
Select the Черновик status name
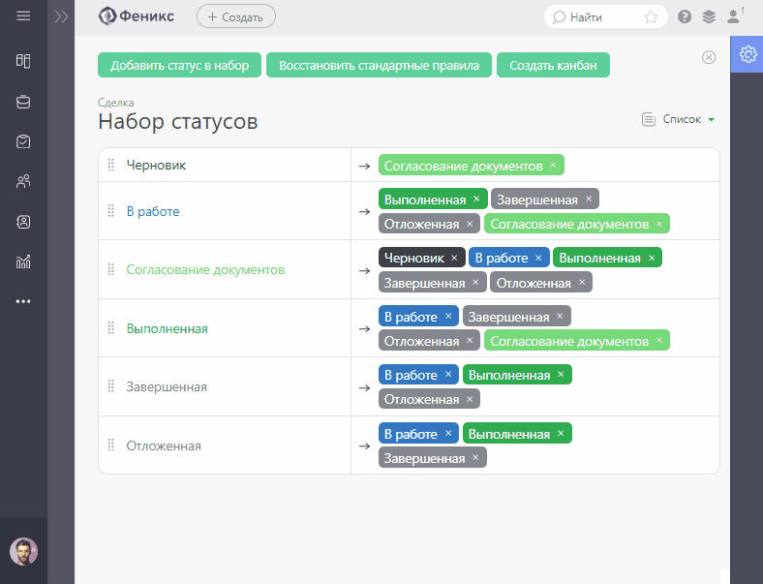156,165
